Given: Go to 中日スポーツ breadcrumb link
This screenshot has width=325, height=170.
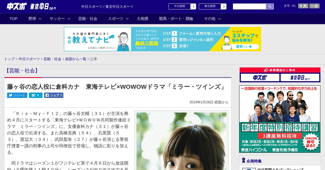Looking at the screenshot, I should pos(29,59).
